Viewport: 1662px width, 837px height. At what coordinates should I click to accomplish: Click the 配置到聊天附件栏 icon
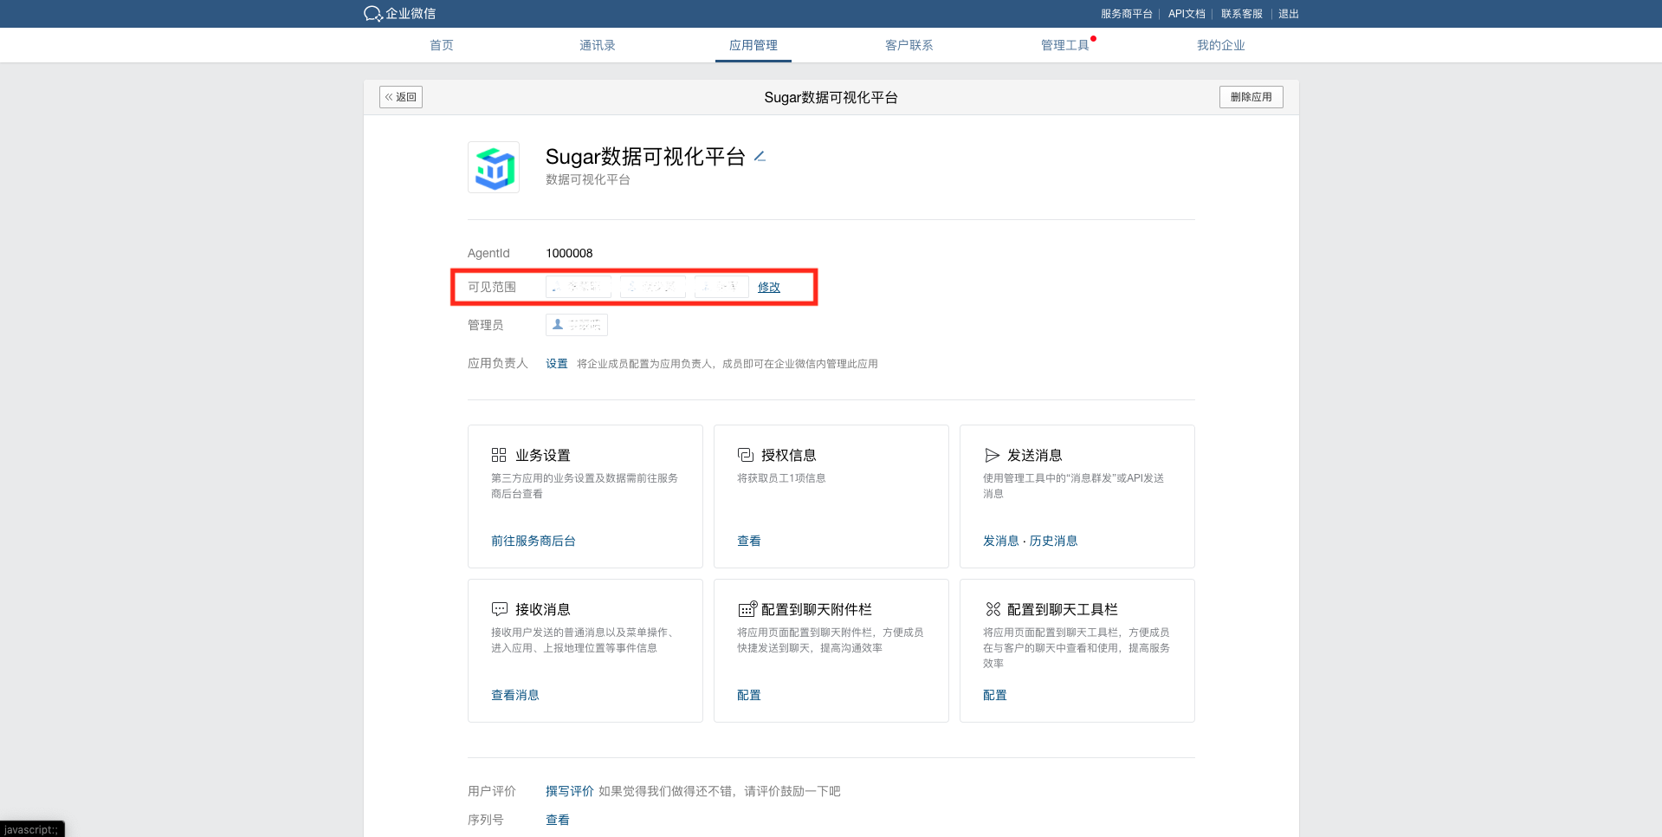[x=747, y=609]
